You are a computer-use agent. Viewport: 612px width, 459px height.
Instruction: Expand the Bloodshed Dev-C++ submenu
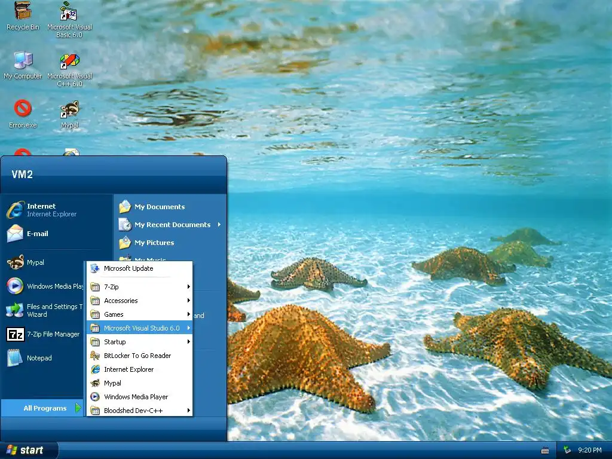pos(139,410)
